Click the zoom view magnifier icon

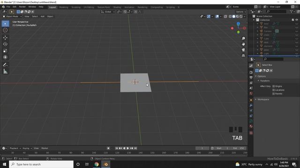click(x=243, y=38)
